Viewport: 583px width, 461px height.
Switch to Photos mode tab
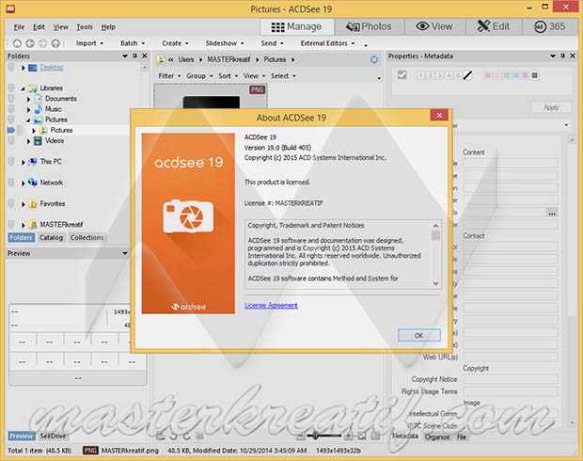[369, 26]
